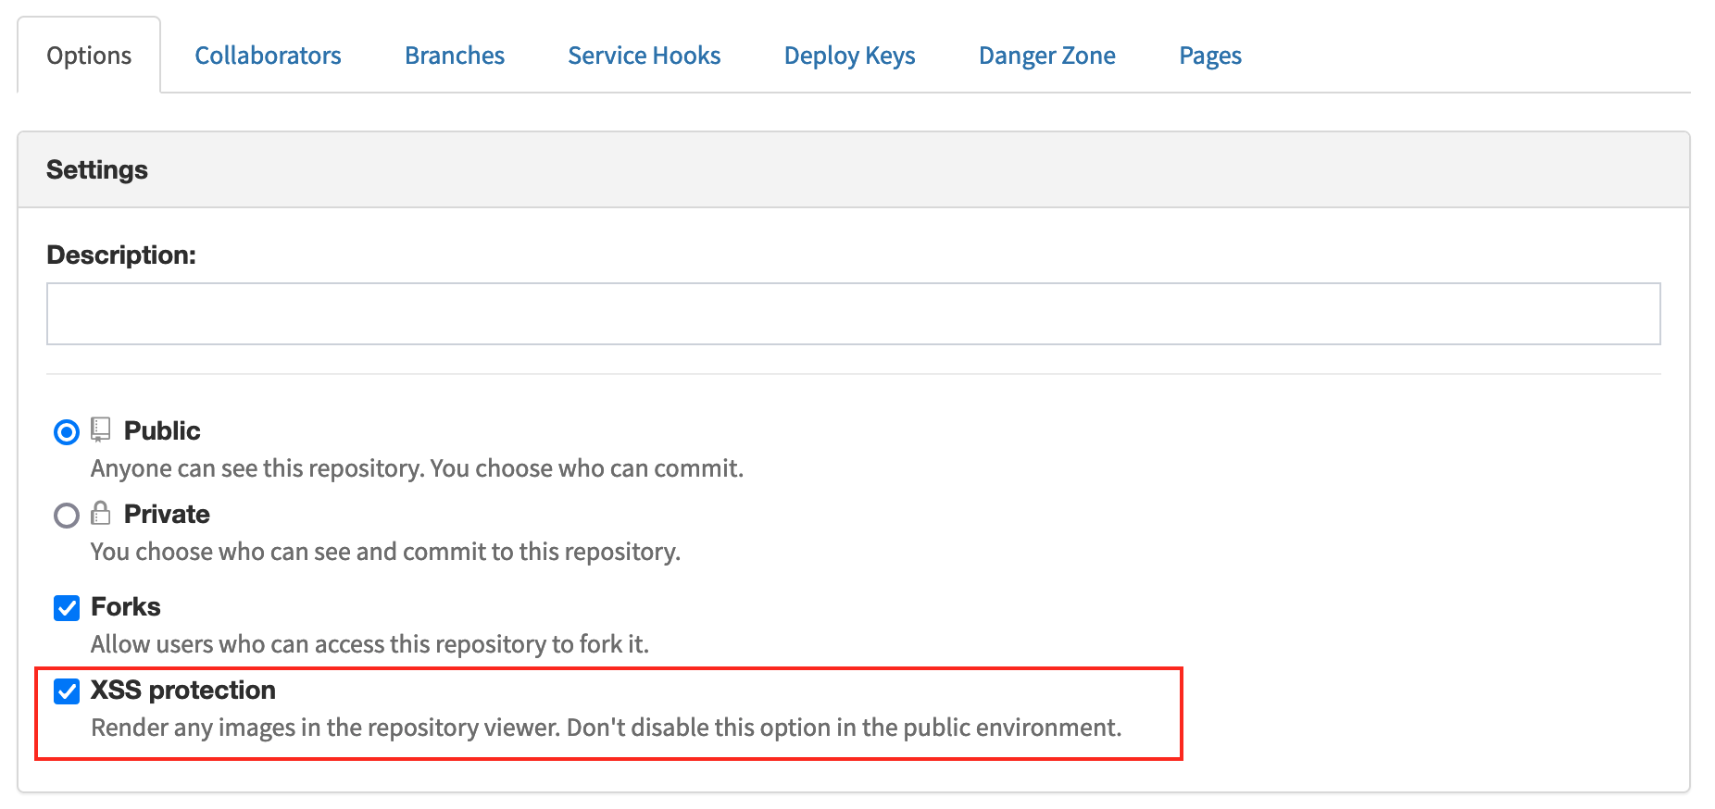
Task: Click the Forks label text
Action: coord(126,606)
